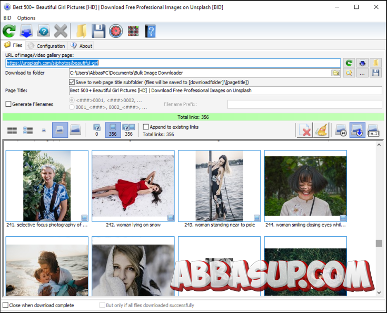The image size is (387, 313).
Task: Click the folder search icon next to download path
Action: 349,73
